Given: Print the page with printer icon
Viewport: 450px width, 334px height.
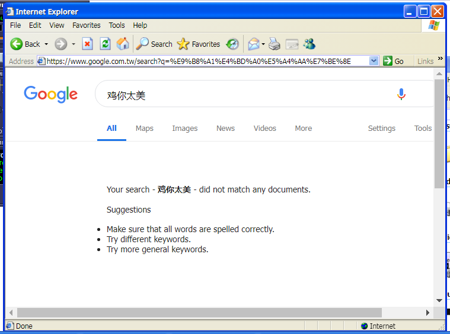Looking at the screenshot, I should point(275,44).
